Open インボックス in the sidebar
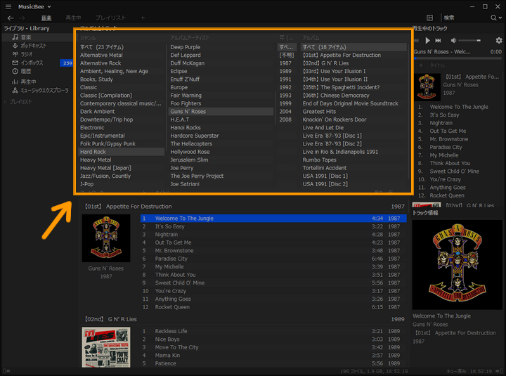 tap(32, 63)
